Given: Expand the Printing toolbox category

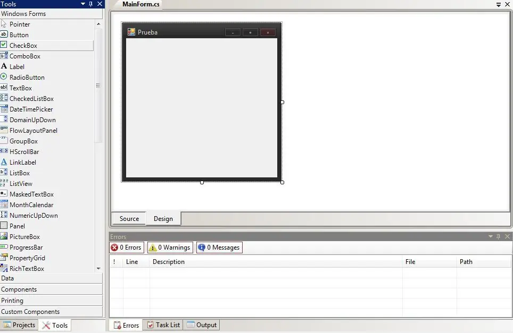Looking at the screenshot, I should coord(52,301).
